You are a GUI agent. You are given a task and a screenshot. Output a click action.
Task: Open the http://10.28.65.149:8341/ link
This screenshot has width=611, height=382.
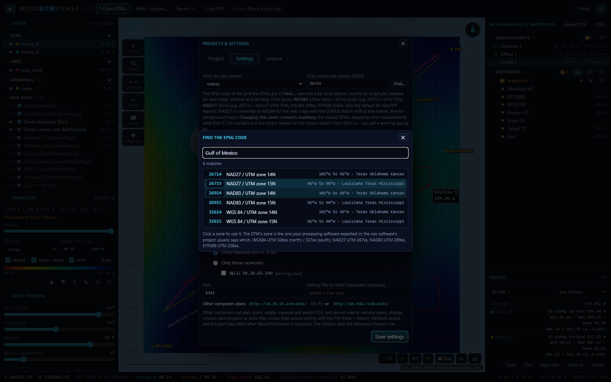coord(278,304)
